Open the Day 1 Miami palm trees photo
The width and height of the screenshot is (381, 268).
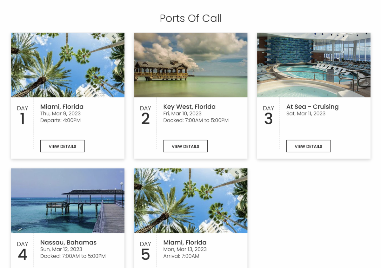click(x=68, y=65)
